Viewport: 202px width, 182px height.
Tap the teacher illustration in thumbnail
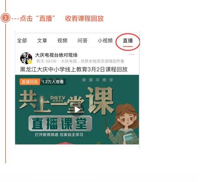click(122, 124)
